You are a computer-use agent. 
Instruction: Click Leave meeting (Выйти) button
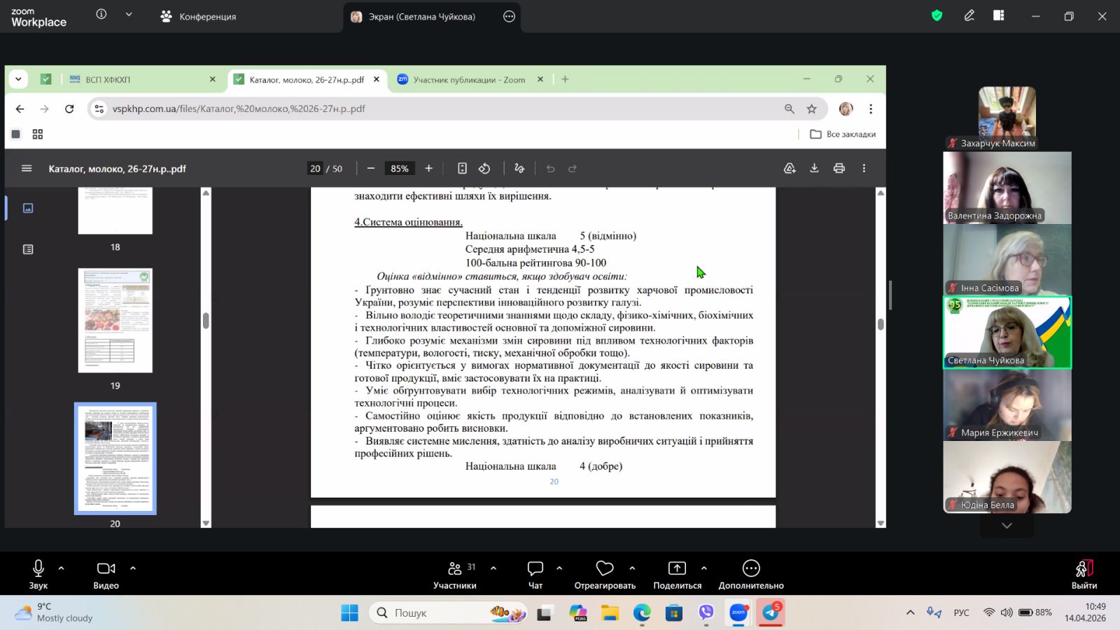(1084, 574)
